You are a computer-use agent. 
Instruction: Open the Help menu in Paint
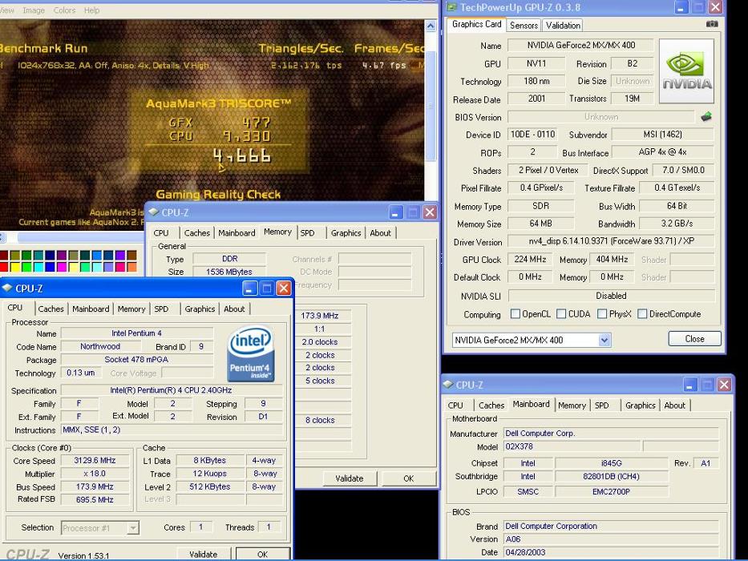click(x=91, y=10)
